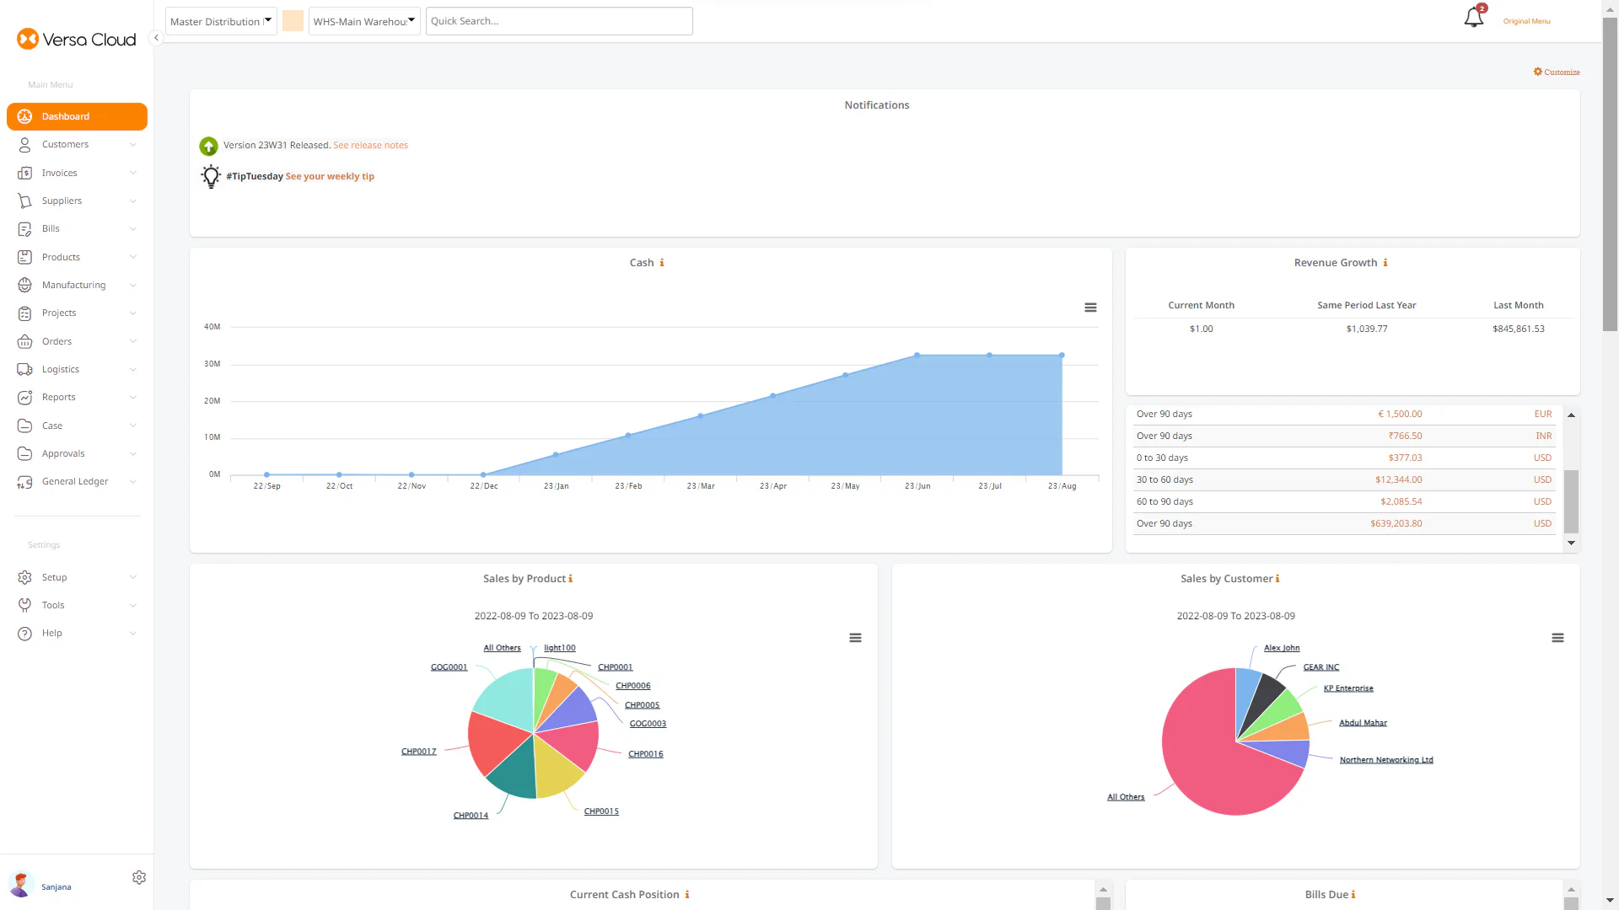Open See release notes link
The width and height of the screenshot is (1619, 910).
370,145
